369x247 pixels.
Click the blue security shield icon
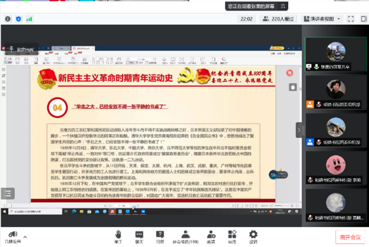coord(18,19)
